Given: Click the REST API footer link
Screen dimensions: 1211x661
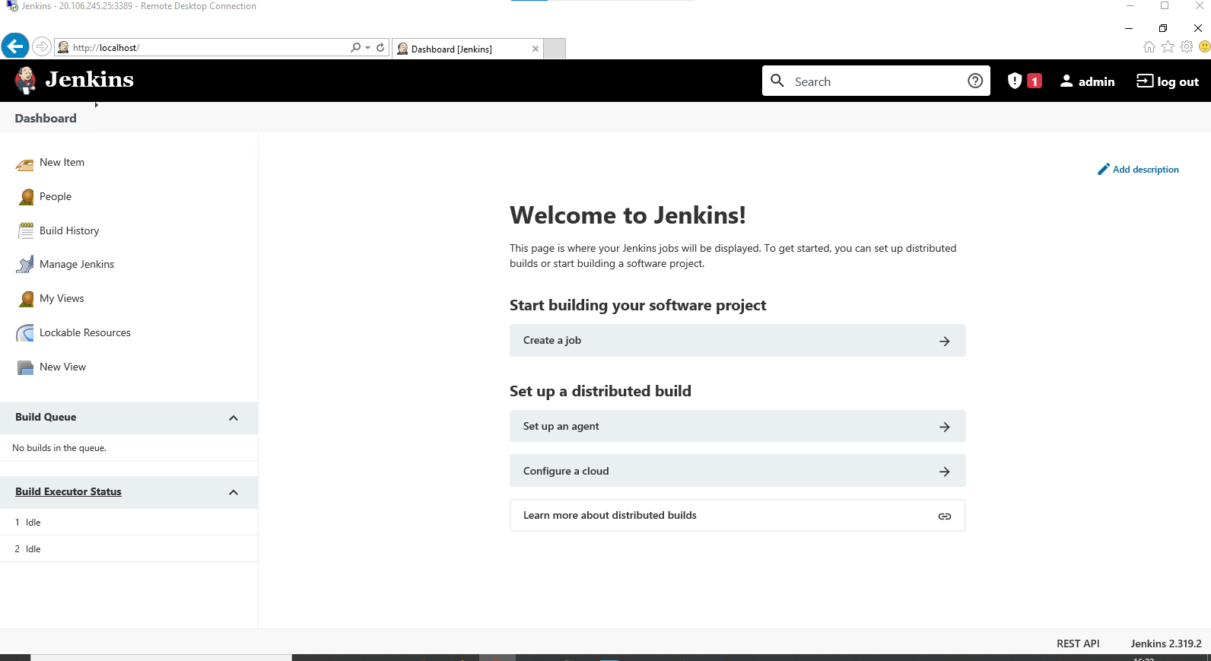Looking at the screenshot, I should pyautogui.click(x=1078, y=644).
